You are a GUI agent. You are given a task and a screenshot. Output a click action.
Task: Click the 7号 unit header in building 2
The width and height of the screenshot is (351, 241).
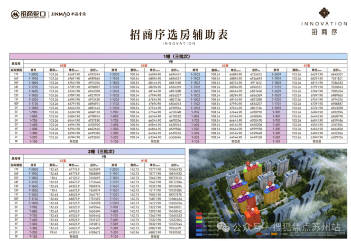(x=102, y=156)
